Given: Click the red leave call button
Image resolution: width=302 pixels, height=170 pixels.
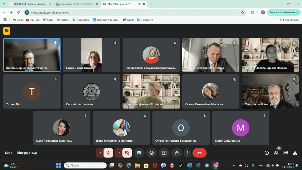Looking at the screenshot, I should point(199,153).
